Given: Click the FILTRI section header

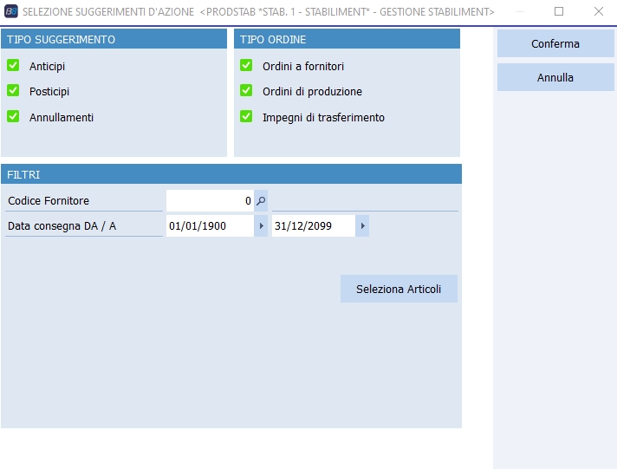Looking at the screenshot, I should tap(231, 174).
